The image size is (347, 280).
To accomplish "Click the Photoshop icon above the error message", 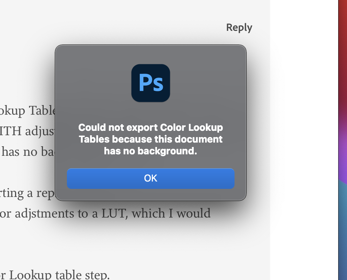I will (151, 83).
